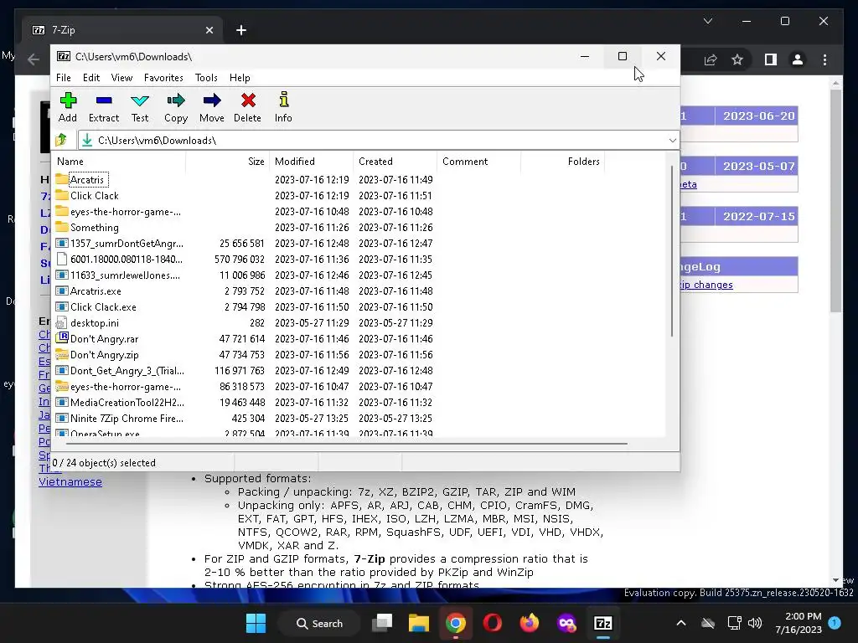Open Firefox from the taskbar
858x643 pixels.
pos(530,623)
